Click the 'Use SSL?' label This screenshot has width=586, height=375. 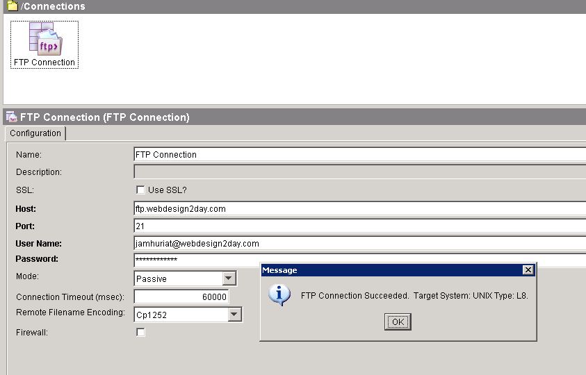167,190
